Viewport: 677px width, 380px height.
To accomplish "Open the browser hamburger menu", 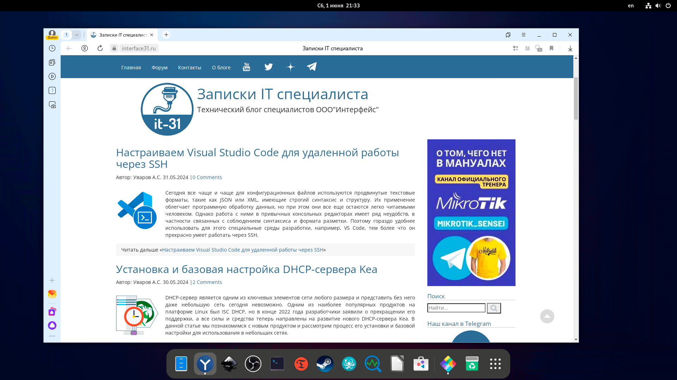I will click(x=524, y=35).
